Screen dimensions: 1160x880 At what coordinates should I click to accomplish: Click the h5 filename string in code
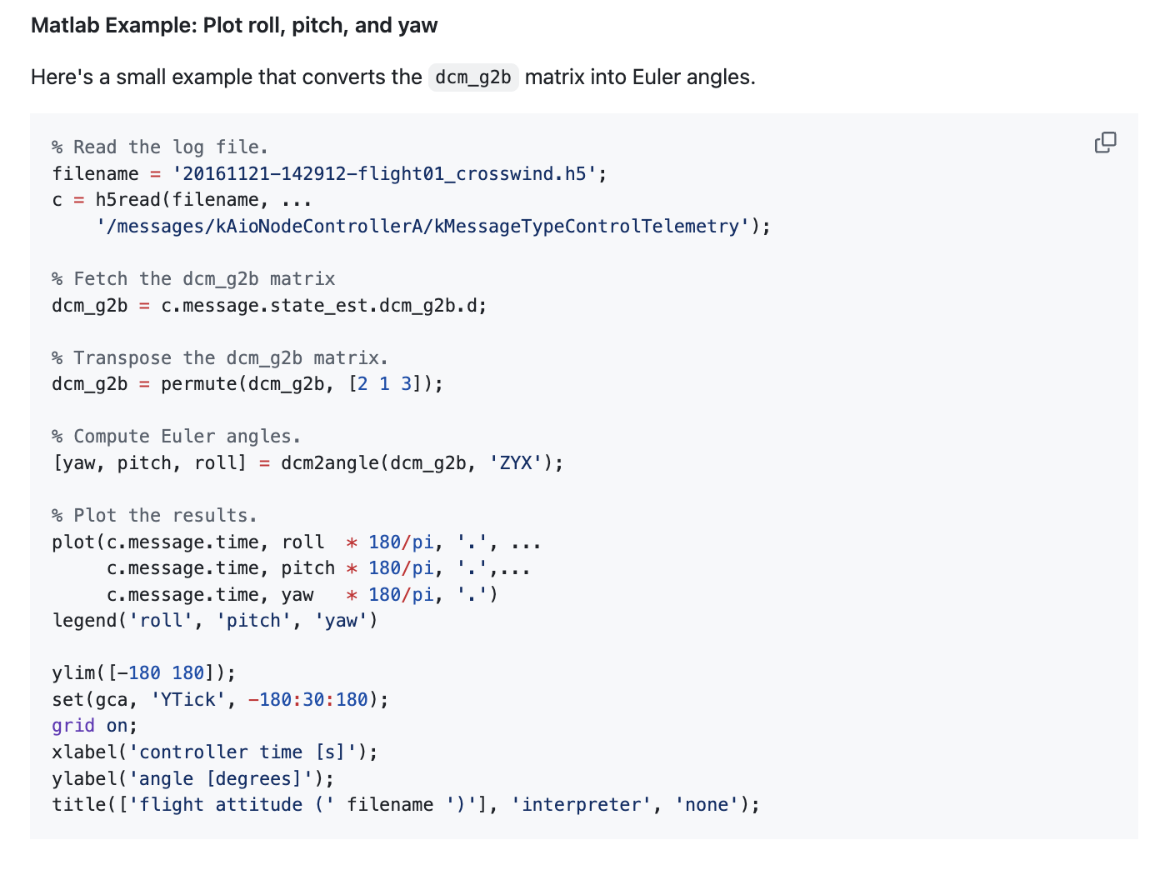click(x=384, y=174)
